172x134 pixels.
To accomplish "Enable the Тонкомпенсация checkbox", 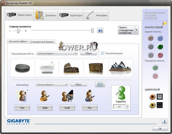I will point(102,53).
